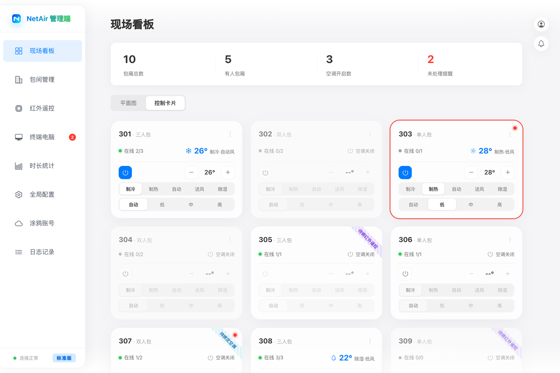The height and width of the screenshot is (373, 560).
Task: Decrease temperature on room 303
Action: (x=471, y=173)
